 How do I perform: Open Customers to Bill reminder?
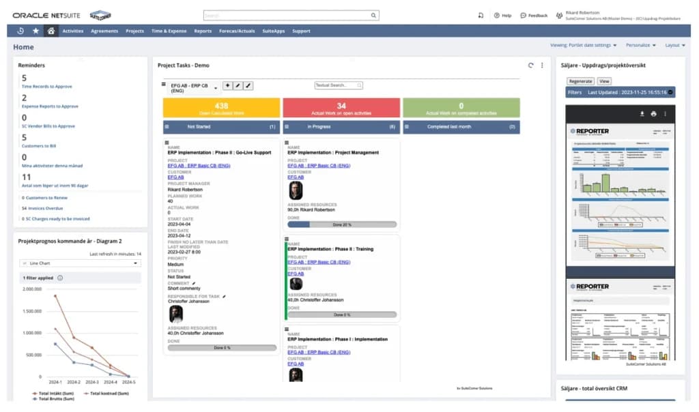(39, 146)
